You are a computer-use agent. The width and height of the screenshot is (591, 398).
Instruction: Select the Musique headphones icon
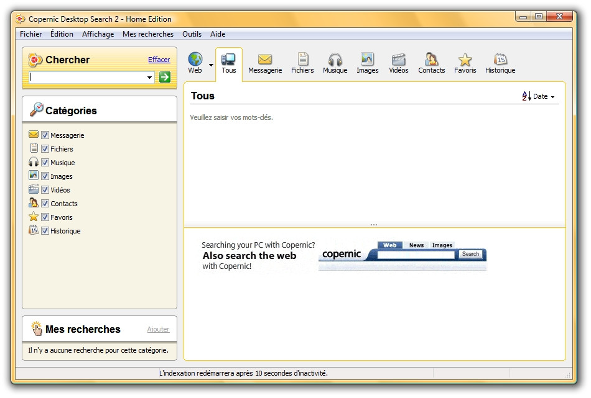tap(335, 60)
